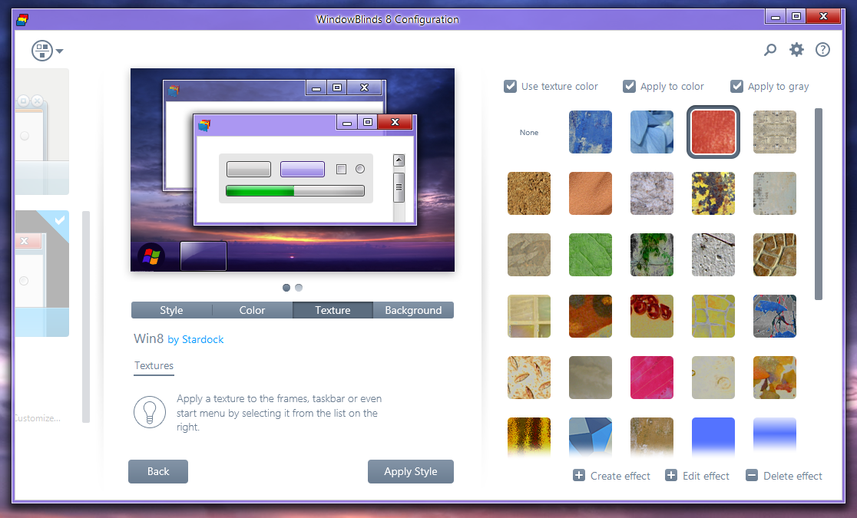Click the Create effect label

pyautogui.click(x=620, y=476)
